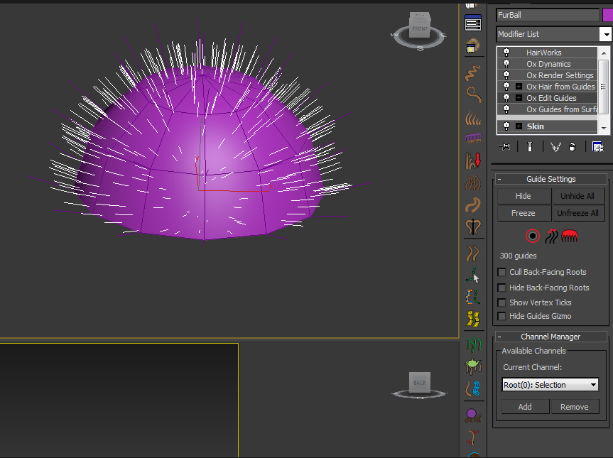Click the green teapot hair icon

(473, 366)
